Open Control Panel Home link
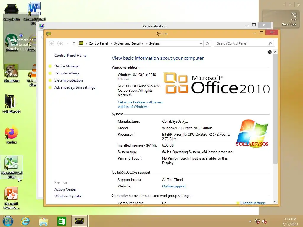The width and height of the screenshot is (303, 227). point(70,56)
